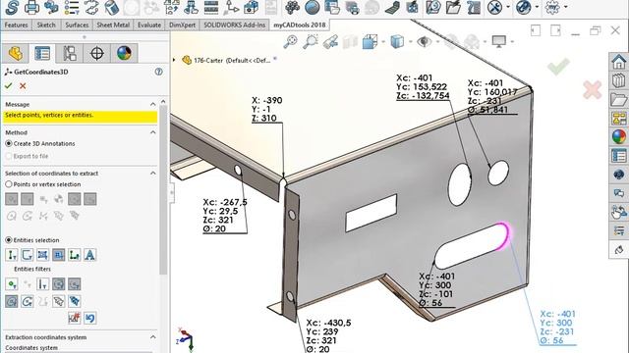Toggle highlighted circle filter in bottom row
Screen dimensions: 629x353
coord(11,301)
